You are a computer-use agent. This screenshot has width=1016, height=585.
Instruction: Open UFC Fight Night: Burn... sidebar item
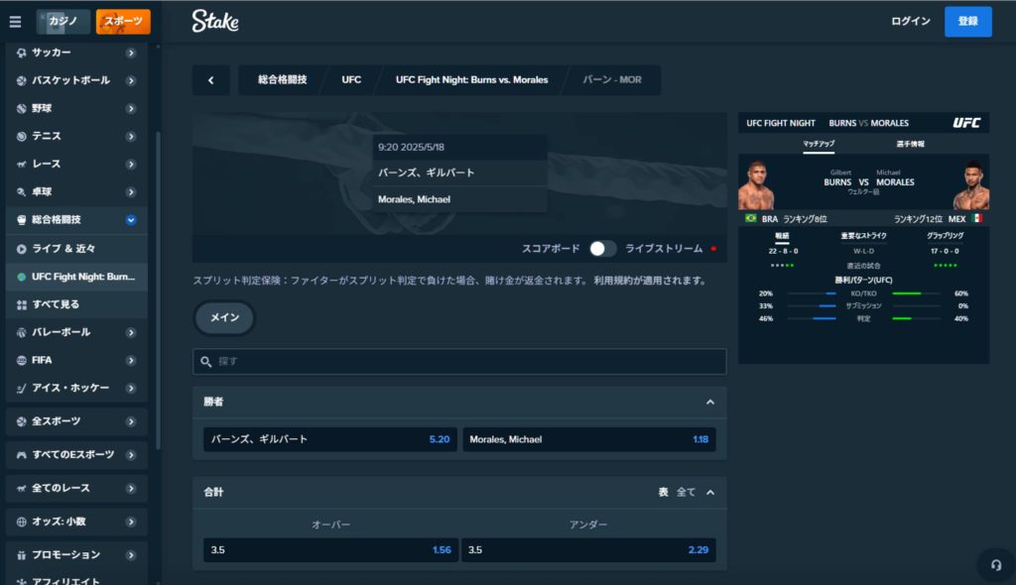pyautogui.click(x=76, y=277)
